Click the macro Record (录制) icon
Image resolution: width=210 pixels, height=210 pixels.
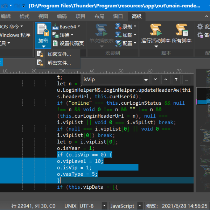pyautogui.click(x=118, y=26)
